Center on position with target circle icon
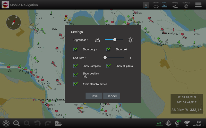This screenshot has width=206, height=128. point(6,123)
